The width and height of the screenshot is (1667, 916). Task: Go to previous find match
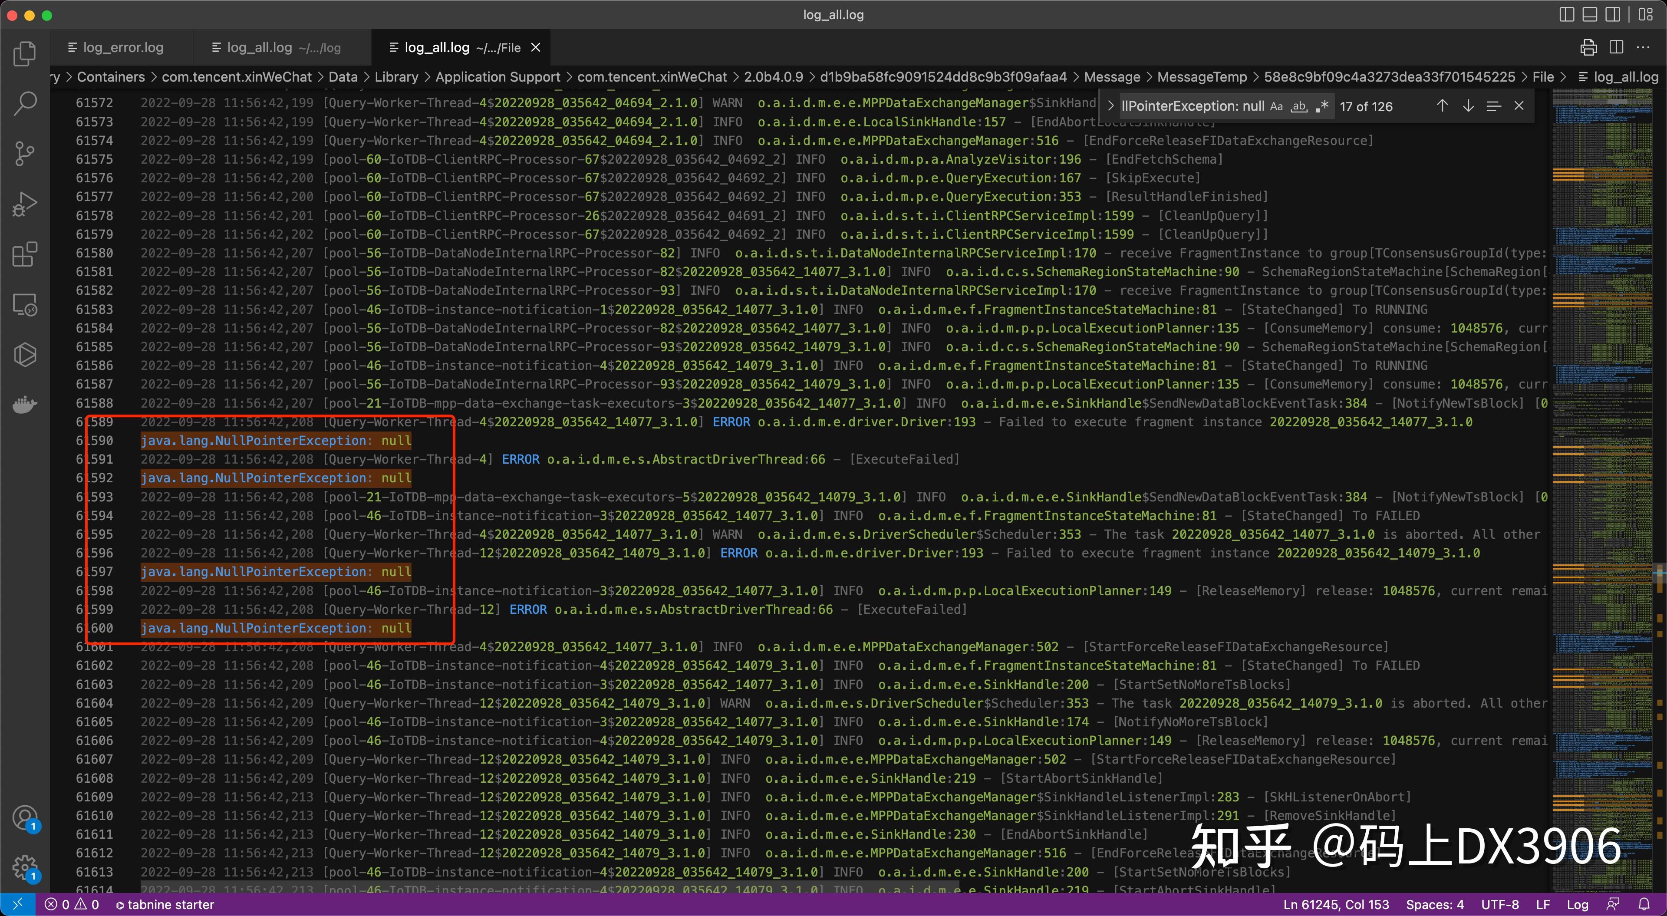click(1442, 106)
